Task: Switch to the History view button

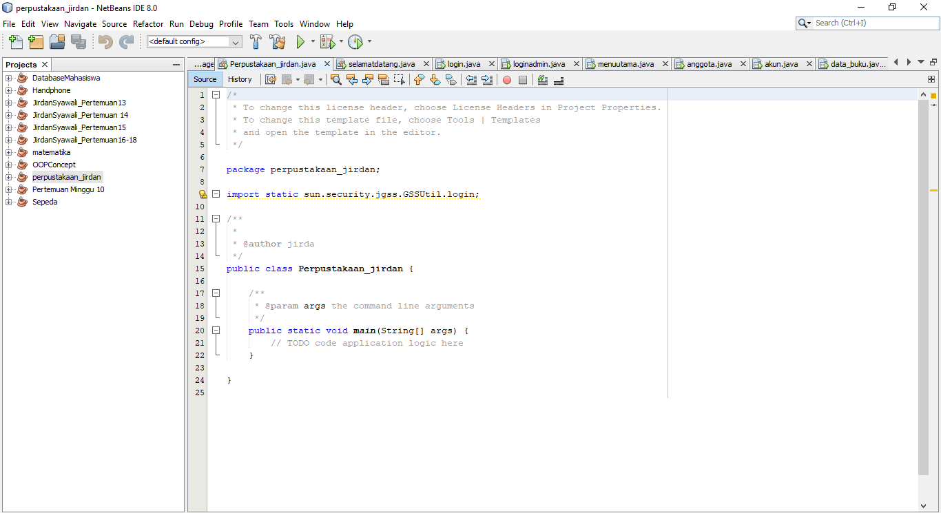Action: [x=240, y=79]
